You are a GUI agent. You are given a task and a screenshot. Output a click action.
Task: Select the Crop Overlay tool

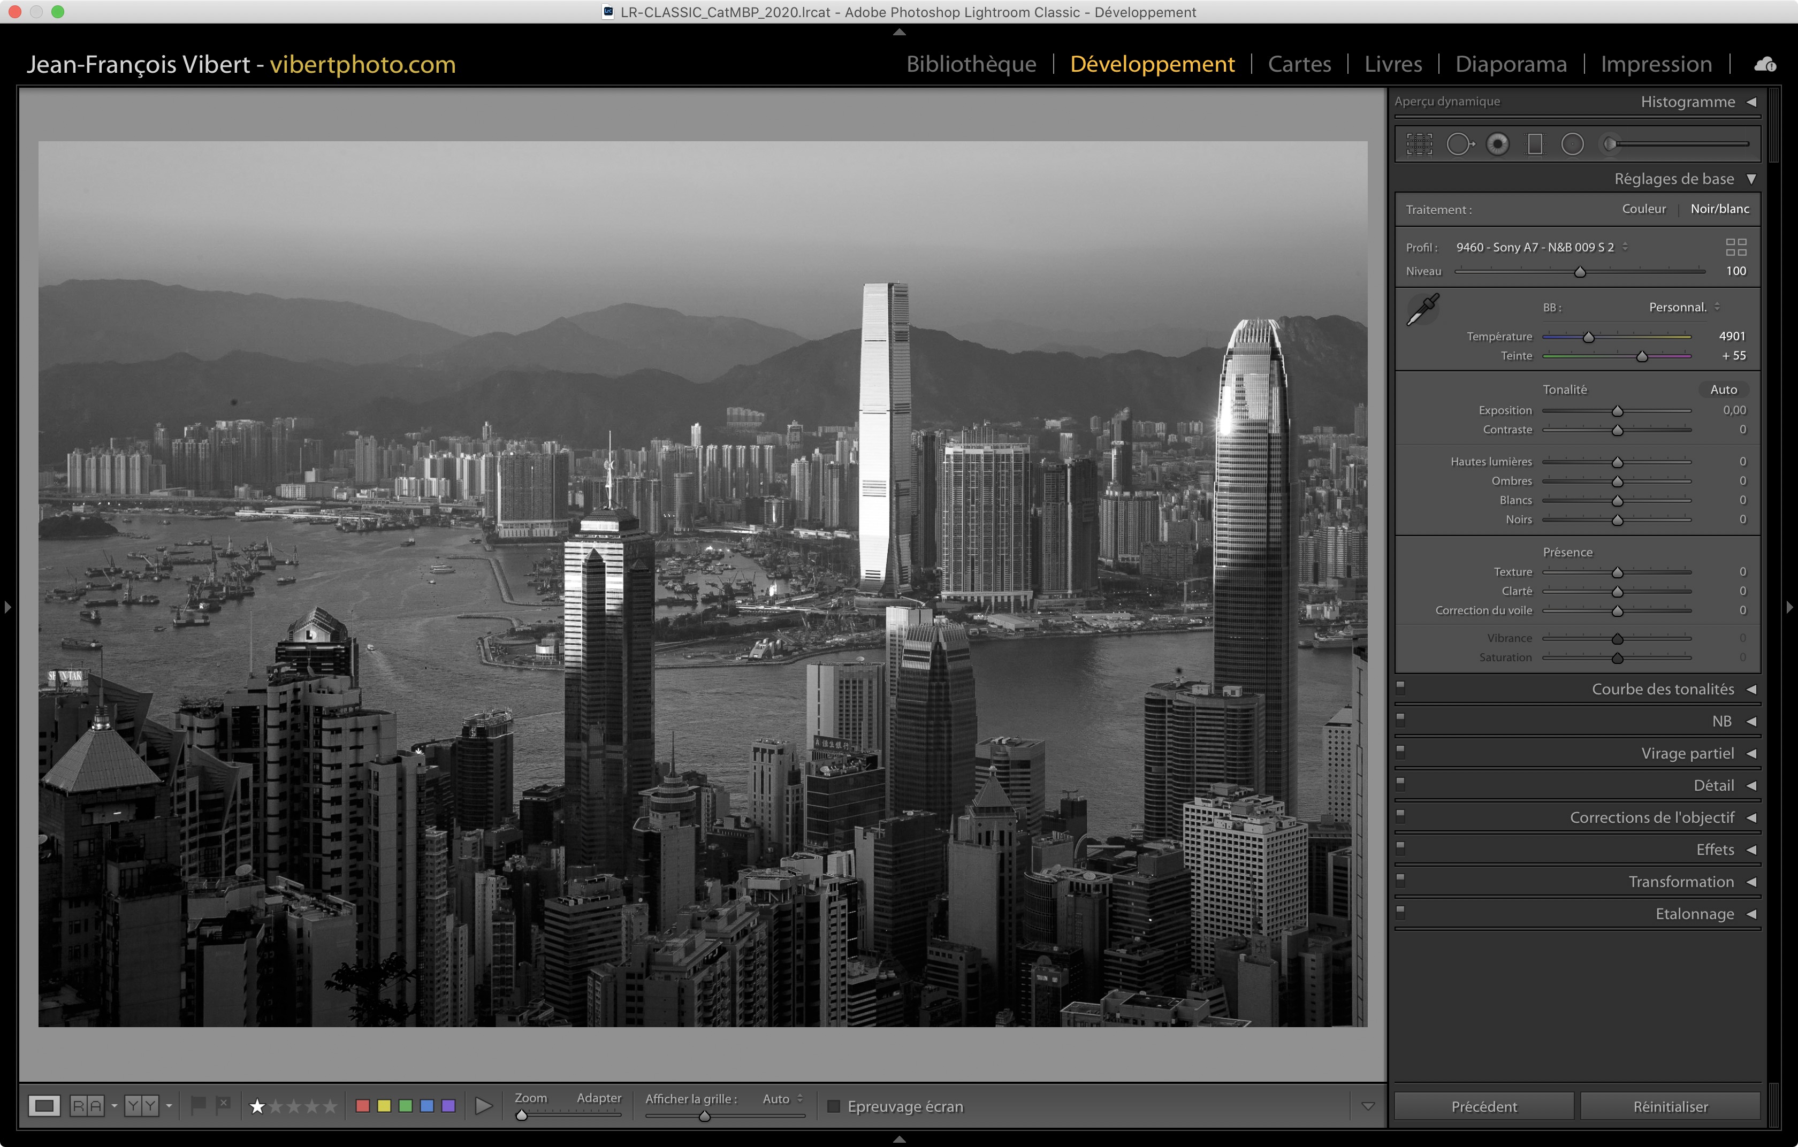1420,144
